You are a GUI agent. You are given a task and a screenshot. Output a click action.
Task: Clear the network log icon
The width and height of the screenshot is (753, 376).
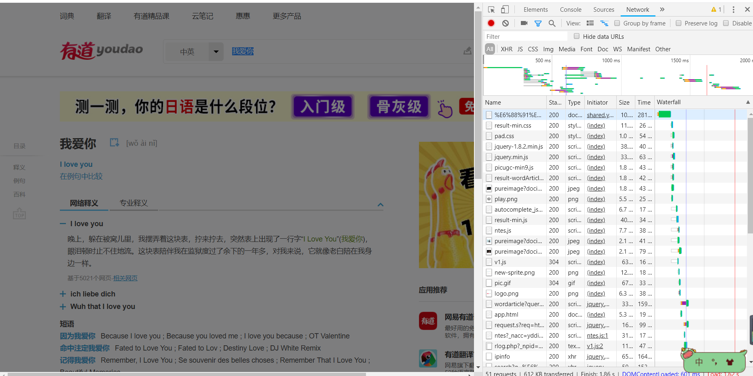[506, 23]
